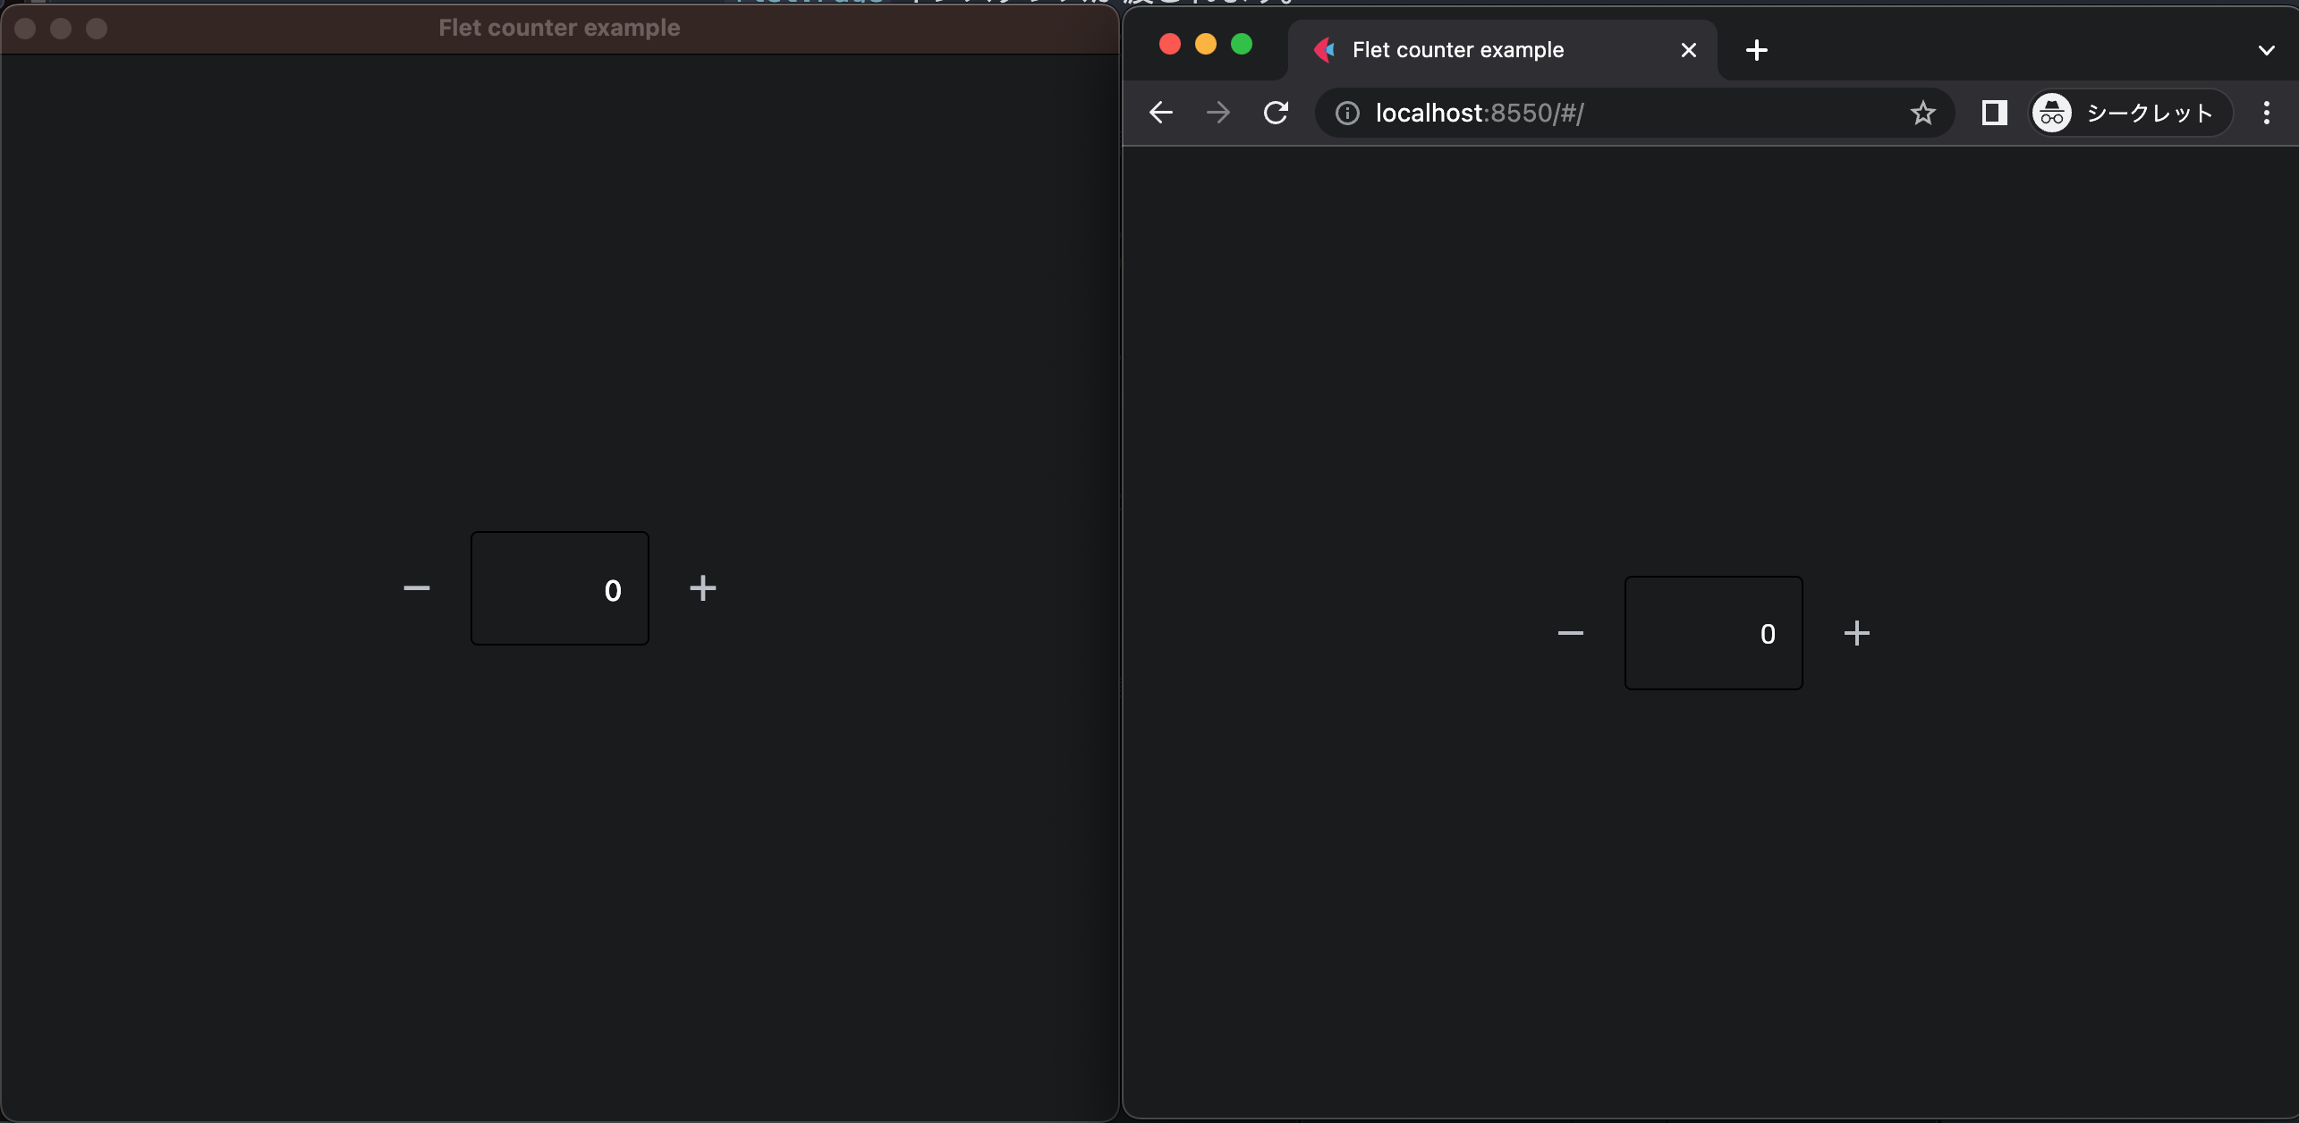
Task: View site information icon
Action: click(1347, 113)
